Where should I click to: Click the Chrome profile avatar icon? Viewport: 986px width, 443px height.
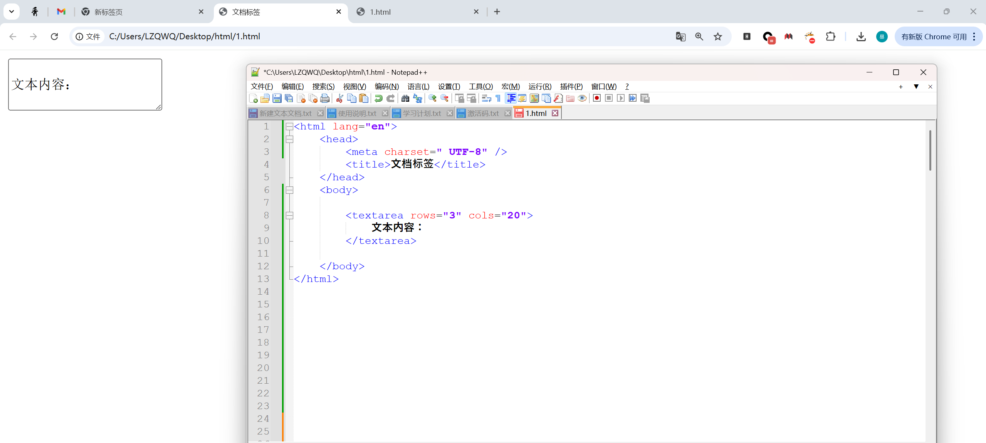point(882,37)
